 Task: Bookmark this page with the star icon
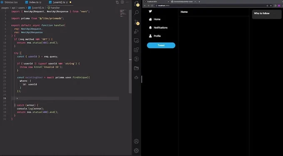coord(271,5)
